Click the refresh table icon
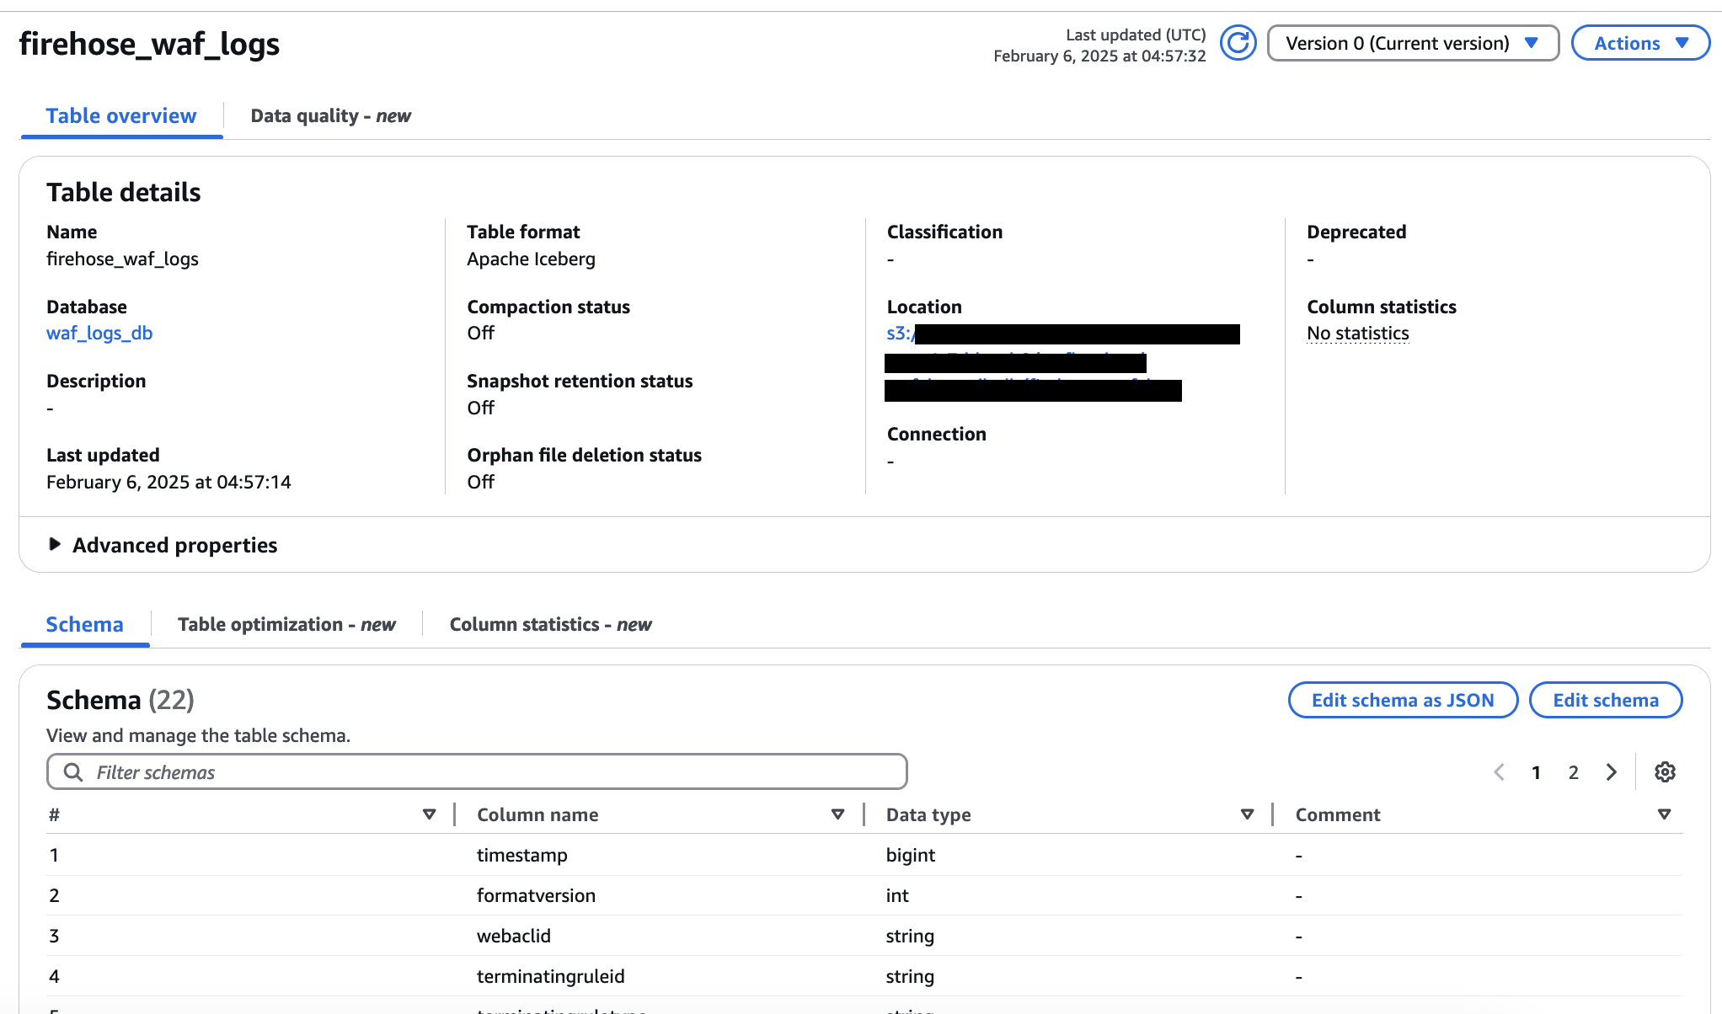 (1238, 43)
